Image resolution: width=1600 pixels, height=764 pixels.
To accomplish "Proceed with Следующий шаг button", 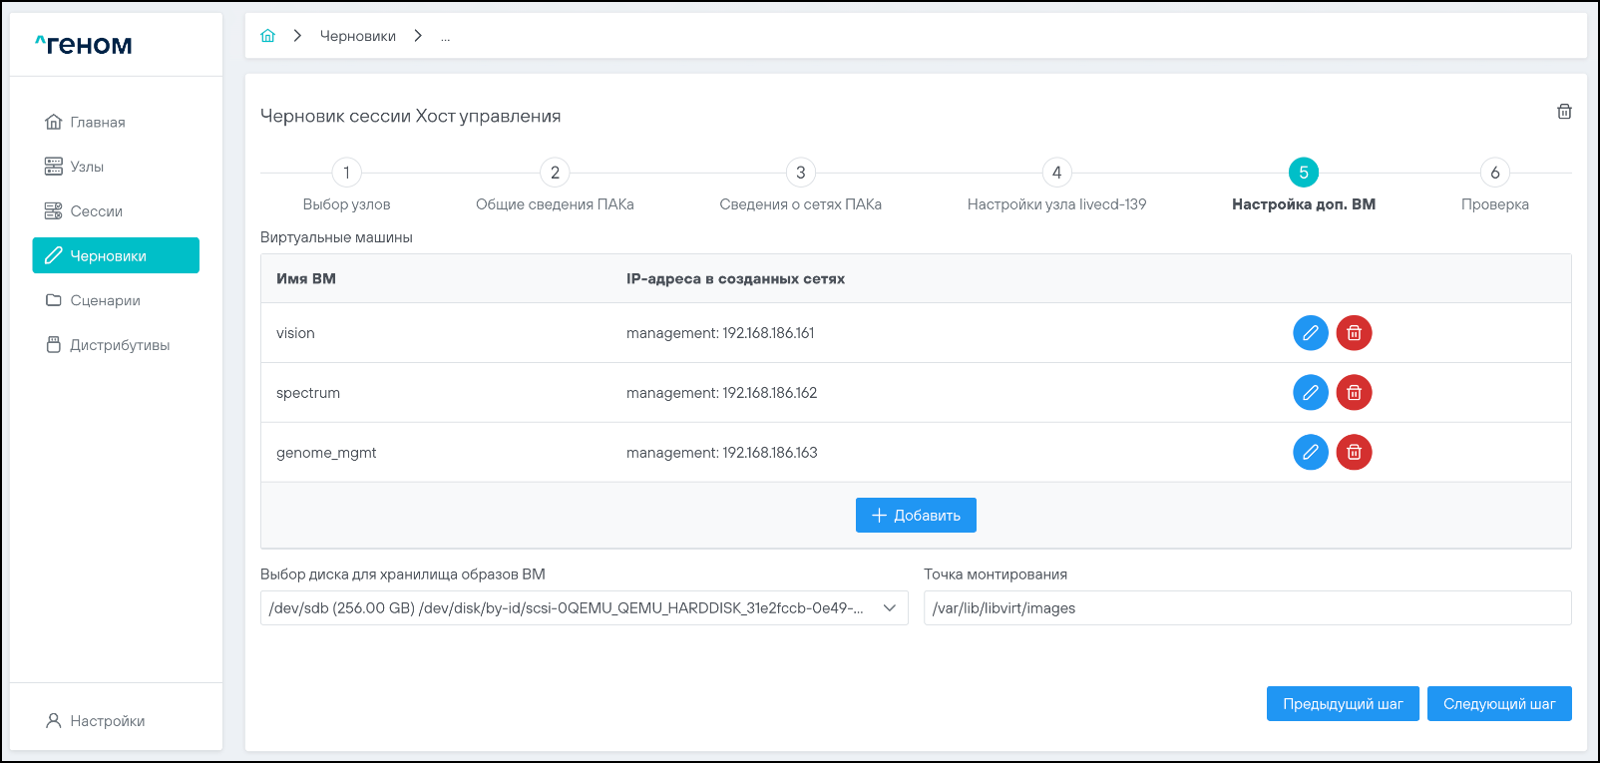I will tap(1498, 704).
